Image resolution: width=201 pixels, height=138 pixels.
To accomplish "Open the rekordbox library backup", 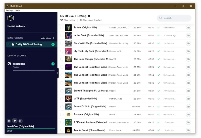I will tap(31, 65).
